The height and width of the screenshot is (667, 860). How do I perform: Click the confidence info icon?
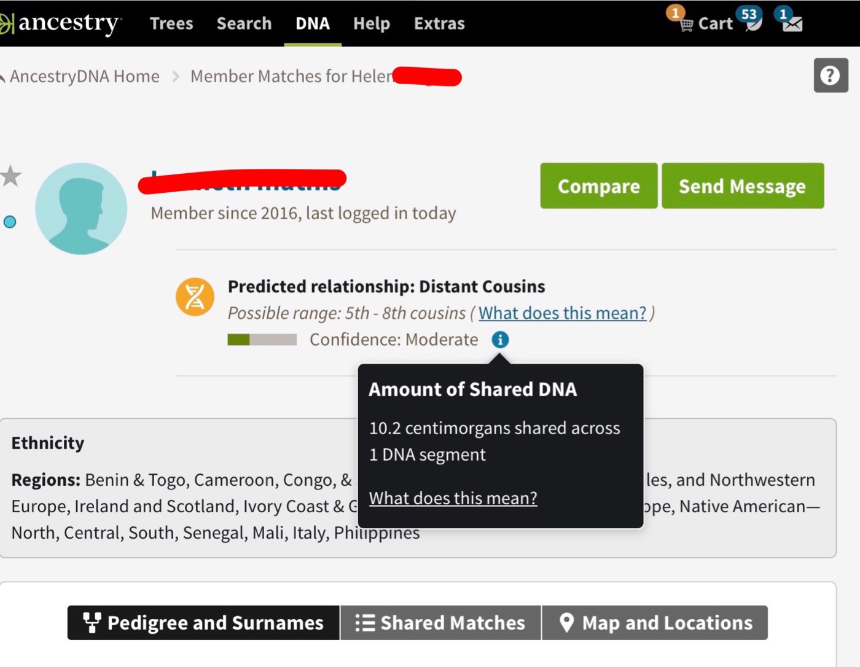500,340
